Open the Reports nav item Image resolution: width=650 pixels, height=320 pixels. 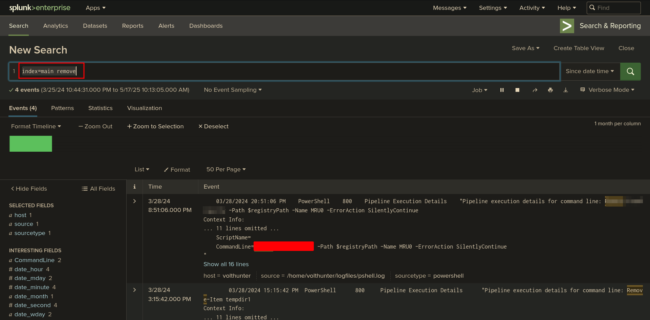[133, 26]
